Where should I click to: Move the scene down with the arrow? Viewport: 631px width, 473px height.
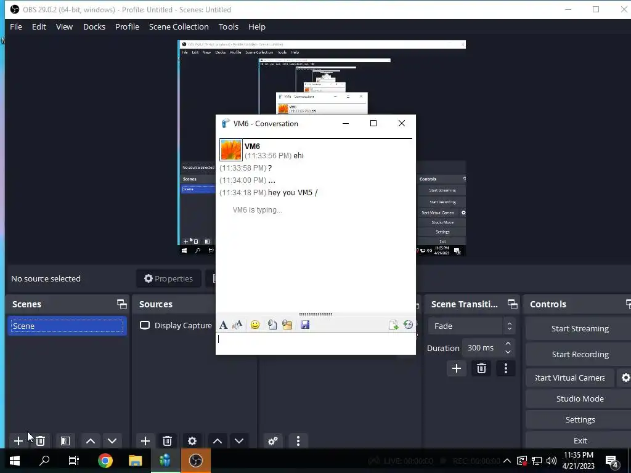112,441
